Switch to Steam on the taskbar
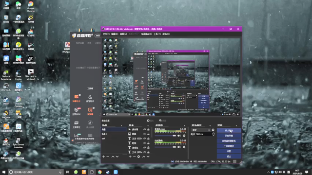Screen dimensions: 312x175 pos(108,172)
